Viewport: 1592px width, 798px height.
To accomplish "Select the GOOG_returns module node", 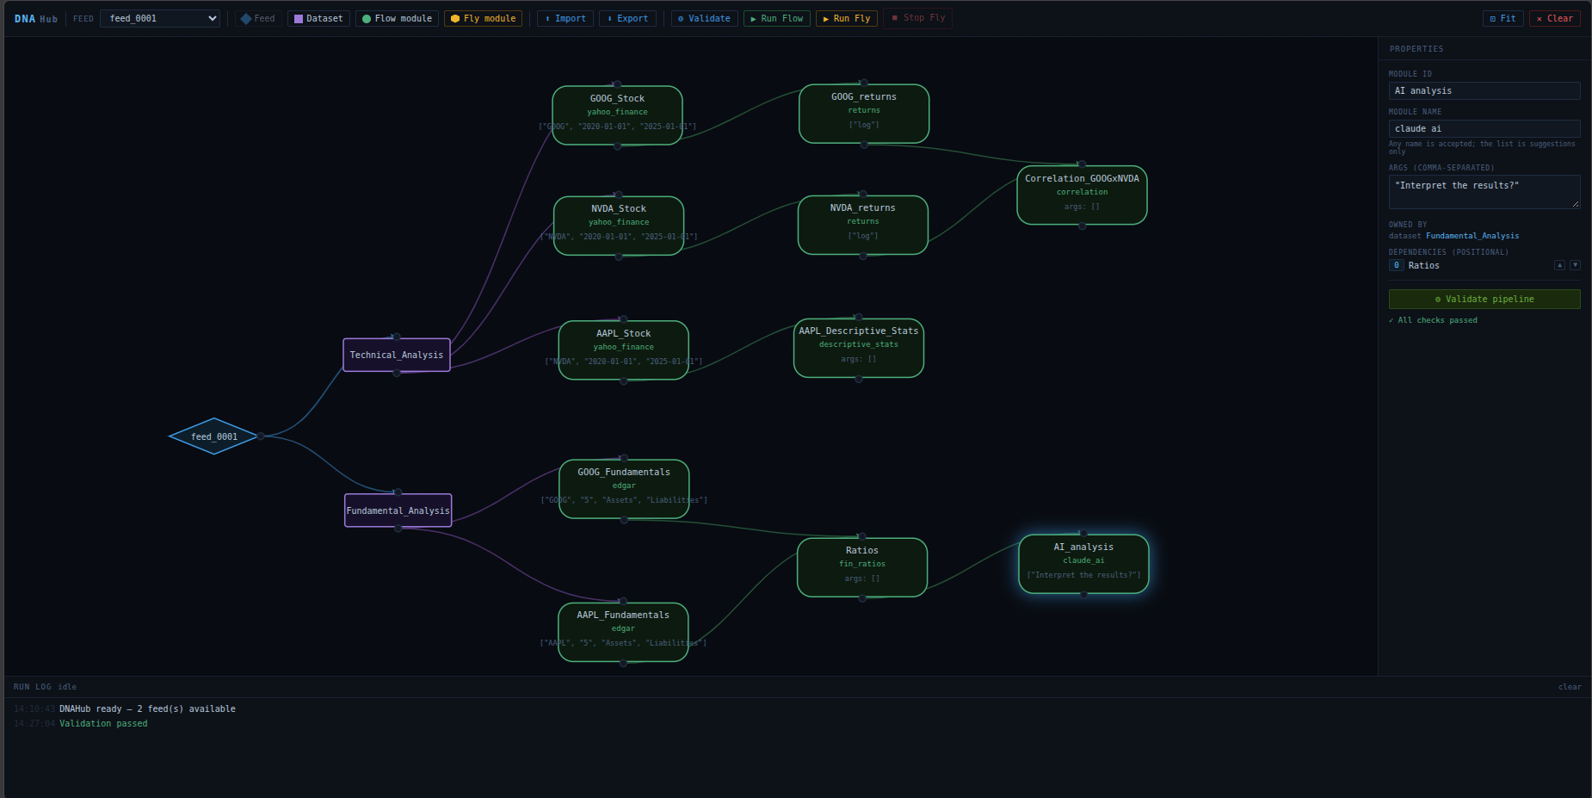I will 864,114.
